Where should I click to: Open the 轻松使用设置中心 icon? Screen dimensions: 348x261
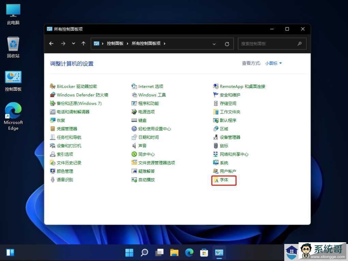coord(134,129)
